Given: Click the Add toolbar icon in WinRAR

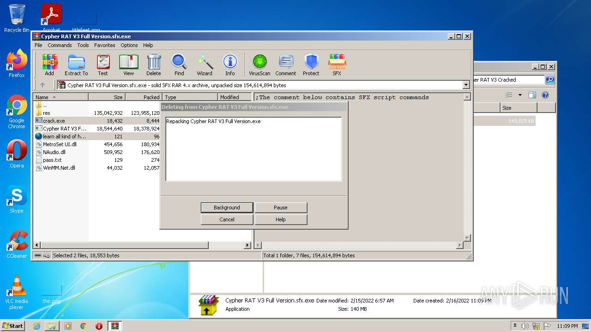Looking at the screenshot, I should point(49,65).
